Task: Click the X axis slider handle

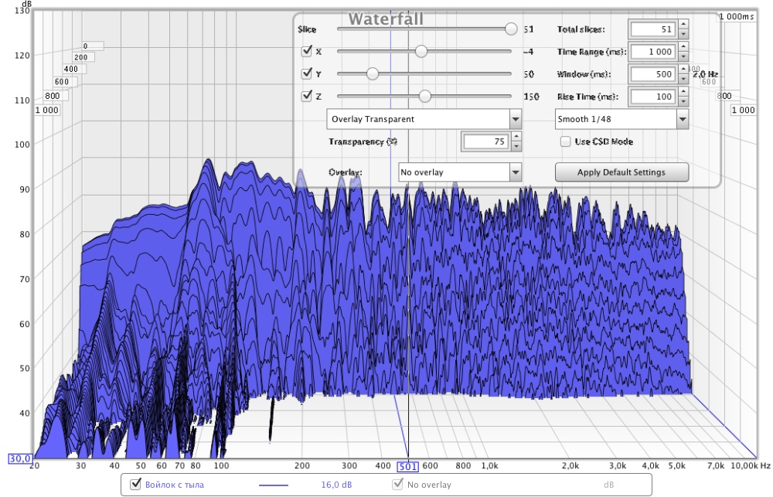Action: [421, 52]
